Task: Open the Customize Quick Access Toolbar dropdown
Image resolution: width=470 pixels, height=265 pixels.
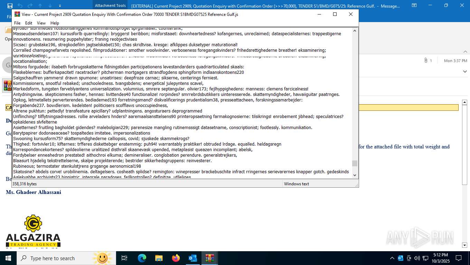Action: (x=60, y=6)
